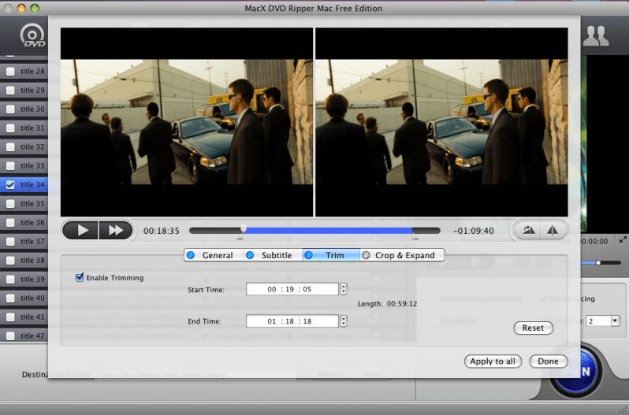Uncheck the title 34 checkbox
Image resolution: width=629 pixels, height=415 pixels.
click(x=10, y=185)
